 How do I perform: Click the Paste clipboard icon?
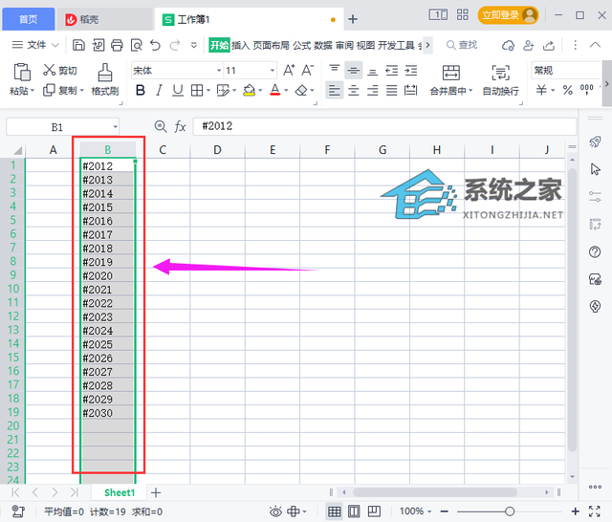pyautogui.click(x=22, y=72)
